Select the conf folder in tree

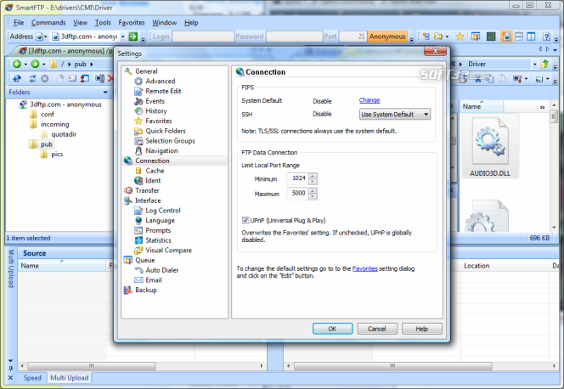tap(47, 115)
